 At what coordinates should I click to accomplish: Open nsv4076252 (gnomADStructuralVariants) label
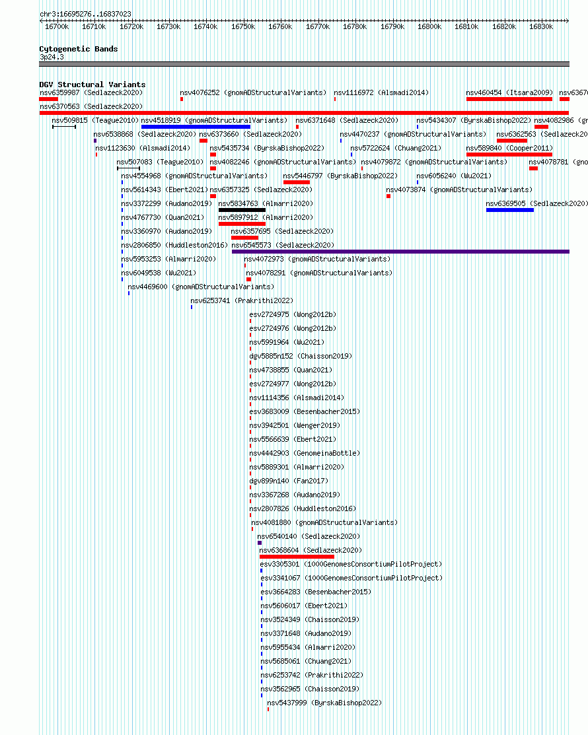pos(253,93)
